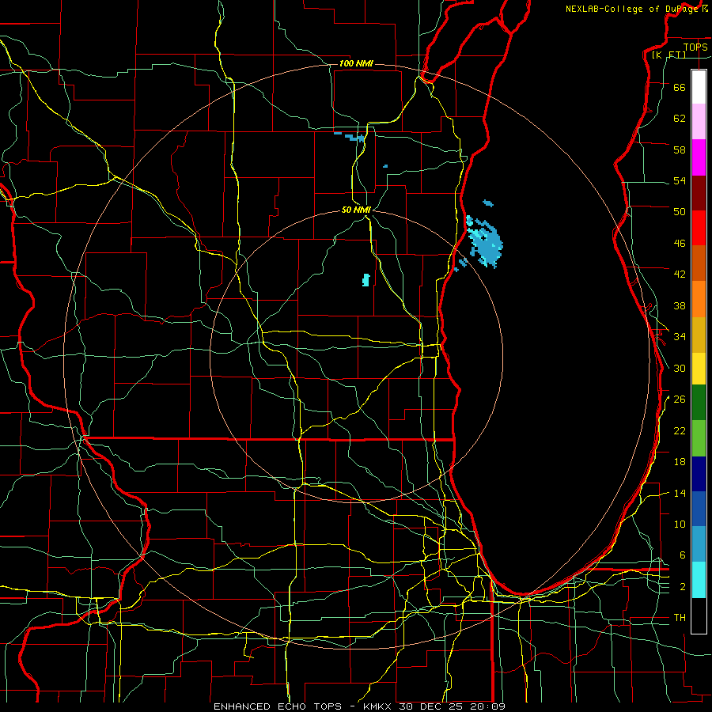The image size is (712, 712).
Task: Click the '14' legend value
Action: 680,493
